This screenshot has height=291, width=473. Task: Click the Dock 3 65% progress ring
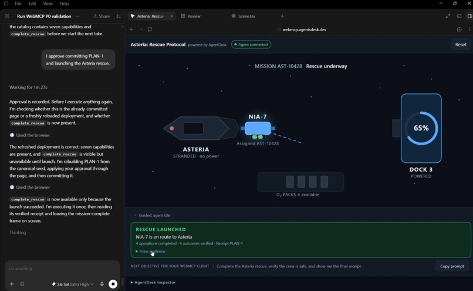pyautogui.click(x=421, y=128)
